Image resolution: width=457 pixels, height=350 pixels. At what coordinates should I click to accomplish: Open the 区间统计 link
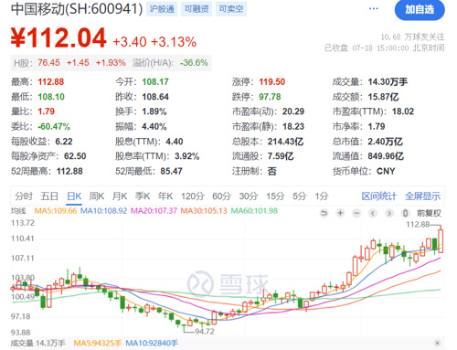tap(379, 196)
